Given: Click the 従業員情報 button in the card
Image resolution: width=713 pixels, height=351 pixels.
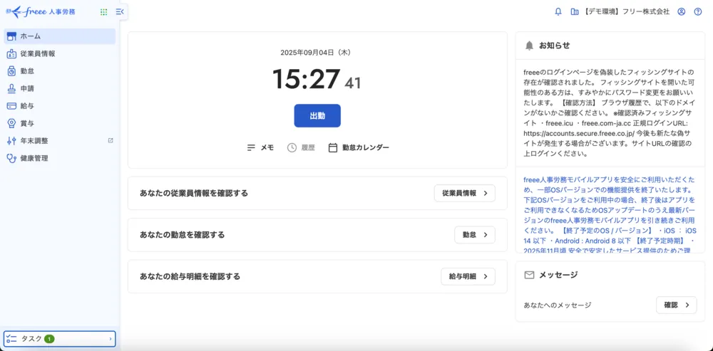Looking at the screenshot, I should point(465,194).
